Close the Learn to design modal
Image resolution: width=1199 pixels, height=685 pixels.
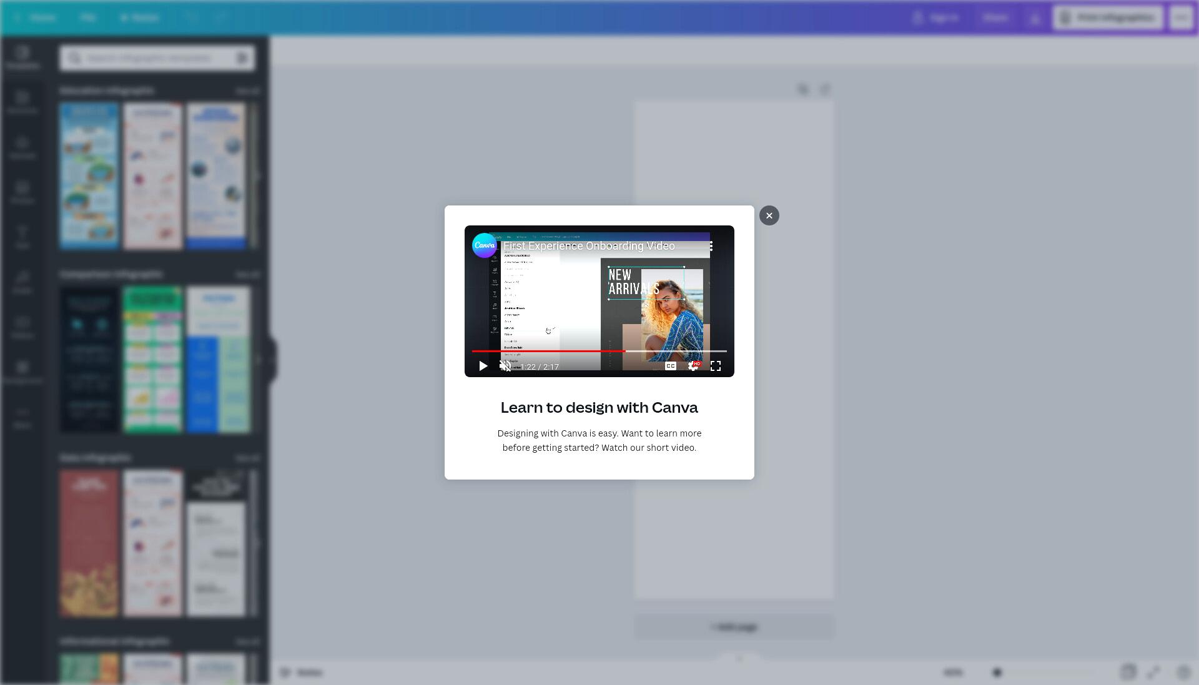pos(769,215)
